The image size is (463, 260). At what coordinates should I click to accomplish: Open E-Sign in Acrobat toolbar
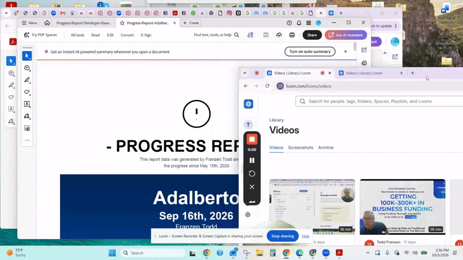[146, 35]
